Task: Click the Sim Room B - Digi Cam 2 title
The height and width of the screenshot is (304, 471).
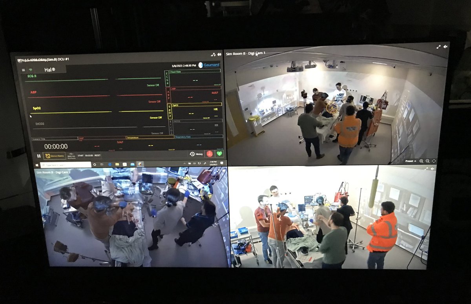Action: tap(53, 172)
